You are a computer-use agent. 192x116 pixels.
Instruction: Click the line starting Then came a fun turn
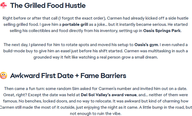coord(95,88)
